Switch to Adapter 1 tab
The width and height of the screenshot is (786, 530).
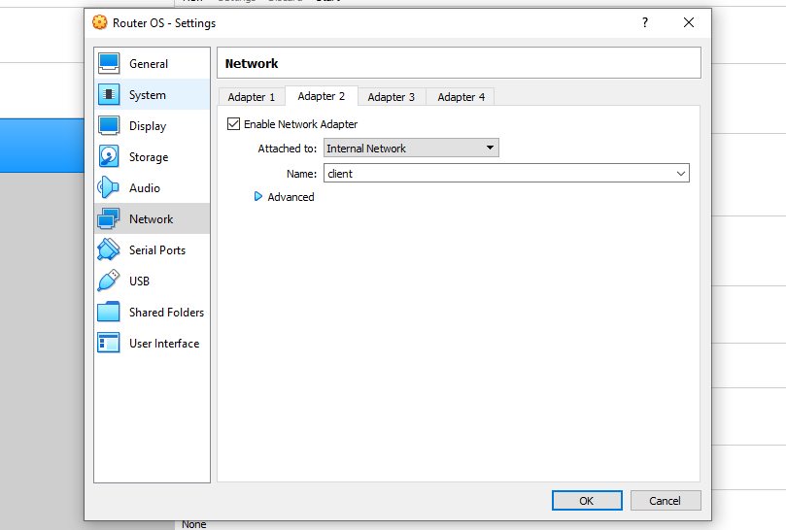[251, 97]
